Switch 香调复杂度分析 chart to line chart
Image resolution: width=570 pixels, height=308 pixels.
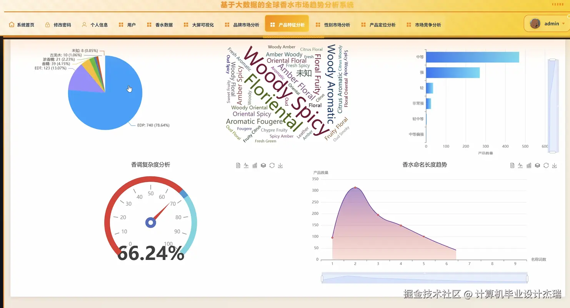click(246, 165)
